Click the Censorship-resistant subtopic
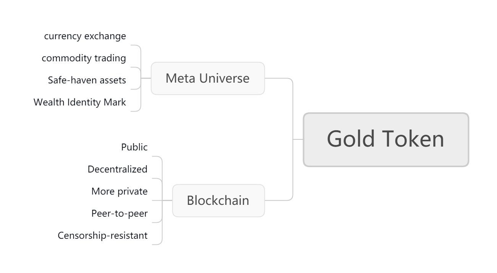497x273 pixels. pos(102,236)
